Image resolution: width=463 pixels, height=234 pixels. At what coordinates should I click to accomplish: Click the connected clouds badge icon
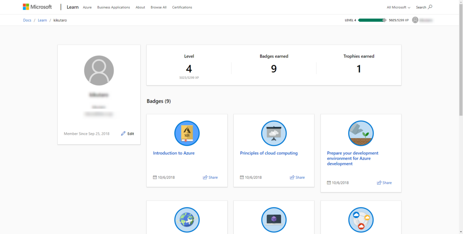361,220
